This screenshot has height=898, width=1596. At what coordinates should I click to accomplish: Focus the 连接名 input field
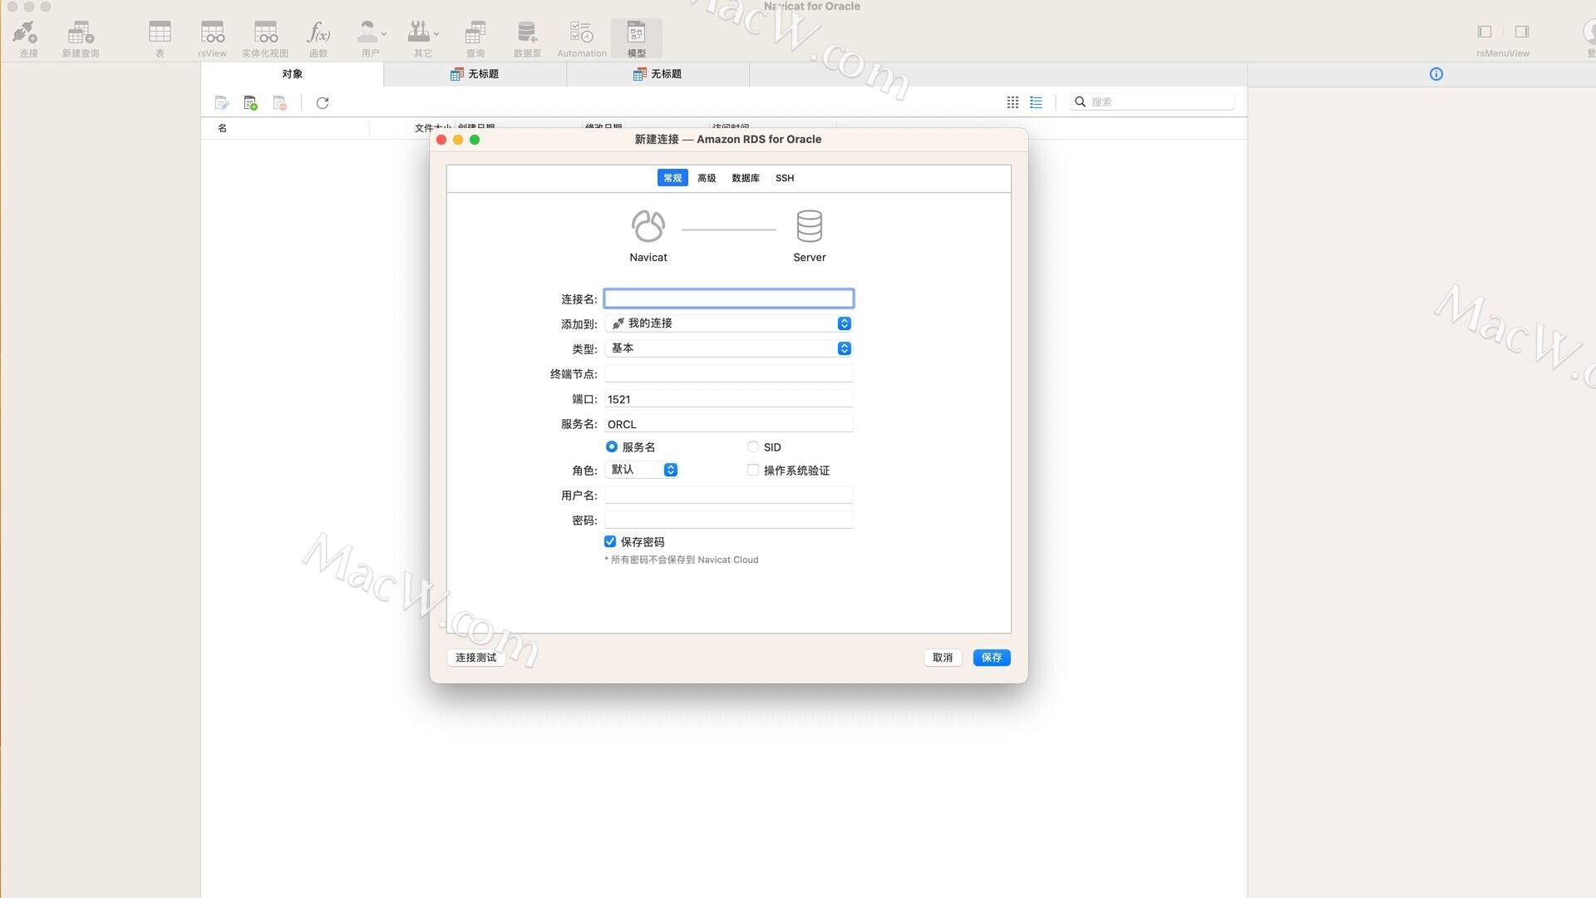coord(729,299)
